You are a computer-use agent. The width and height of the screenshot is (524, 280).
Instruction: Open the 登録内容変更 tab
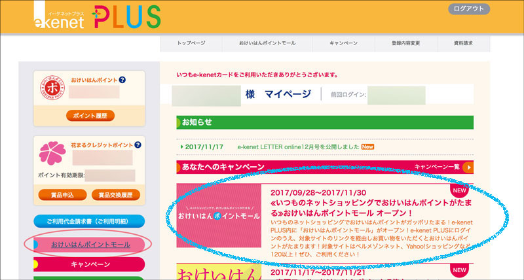point(405,43)
